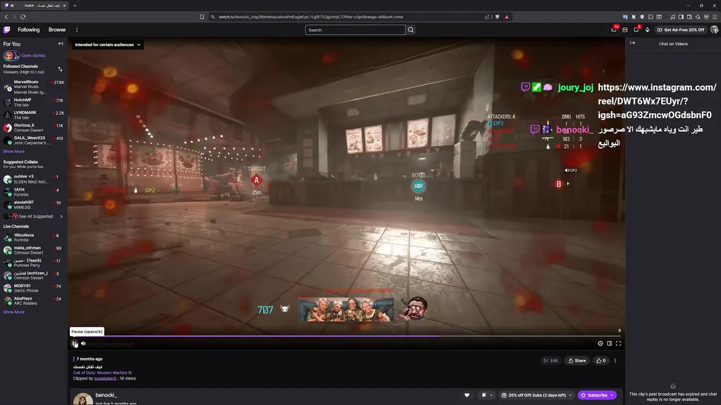Open whispers icon with 5 badge
Image resolution: width=721 pixels, height=405 pixels.
(x=637, y=30)
